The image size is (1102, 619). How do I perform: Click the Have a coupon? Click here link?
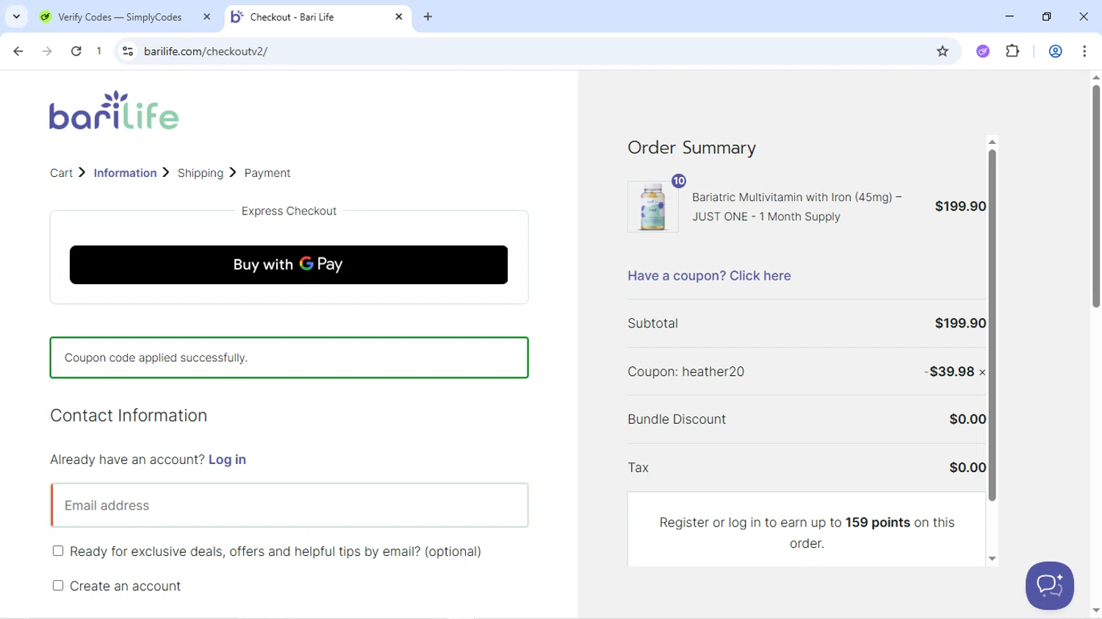tap(709, 276)
